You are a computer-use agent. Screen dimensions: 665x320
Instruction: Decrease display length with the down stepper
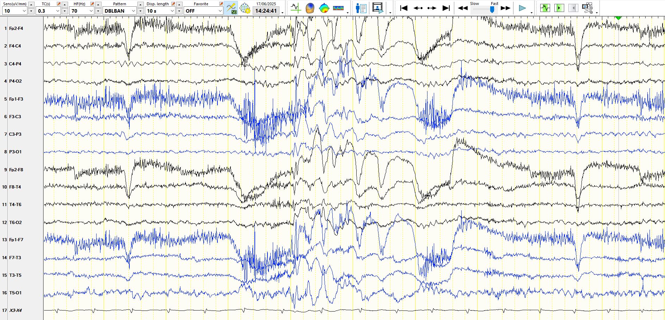(x=179, y=11)
